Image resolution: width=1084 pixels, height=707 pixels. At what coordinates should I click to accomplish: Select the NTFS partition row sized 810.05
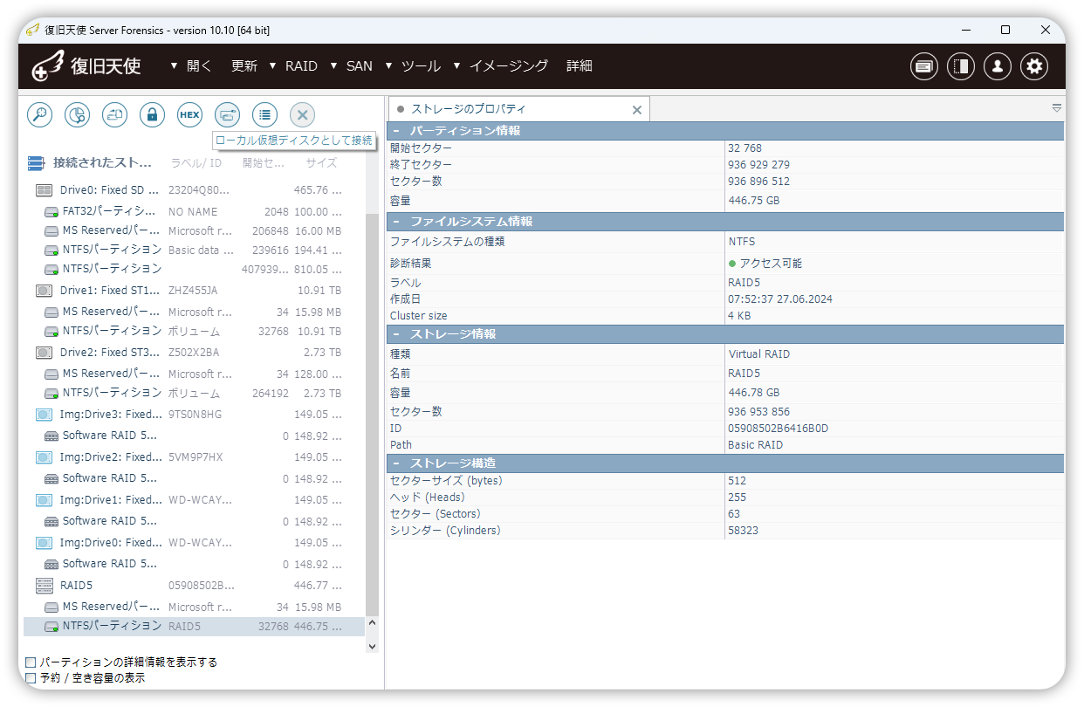[x=194, y=270]
